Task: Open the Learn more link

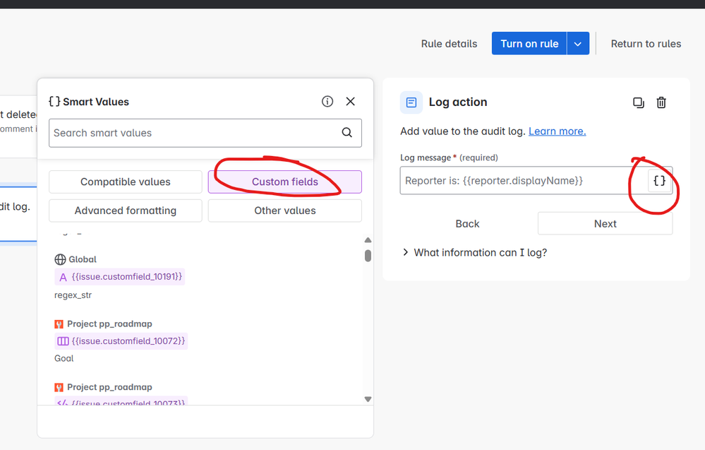Action: click(557, 131)
